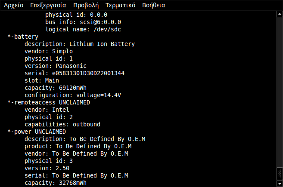283x187 pixels.
Task: Click the scrollbar down arrow
Action: tap(280, 184)
